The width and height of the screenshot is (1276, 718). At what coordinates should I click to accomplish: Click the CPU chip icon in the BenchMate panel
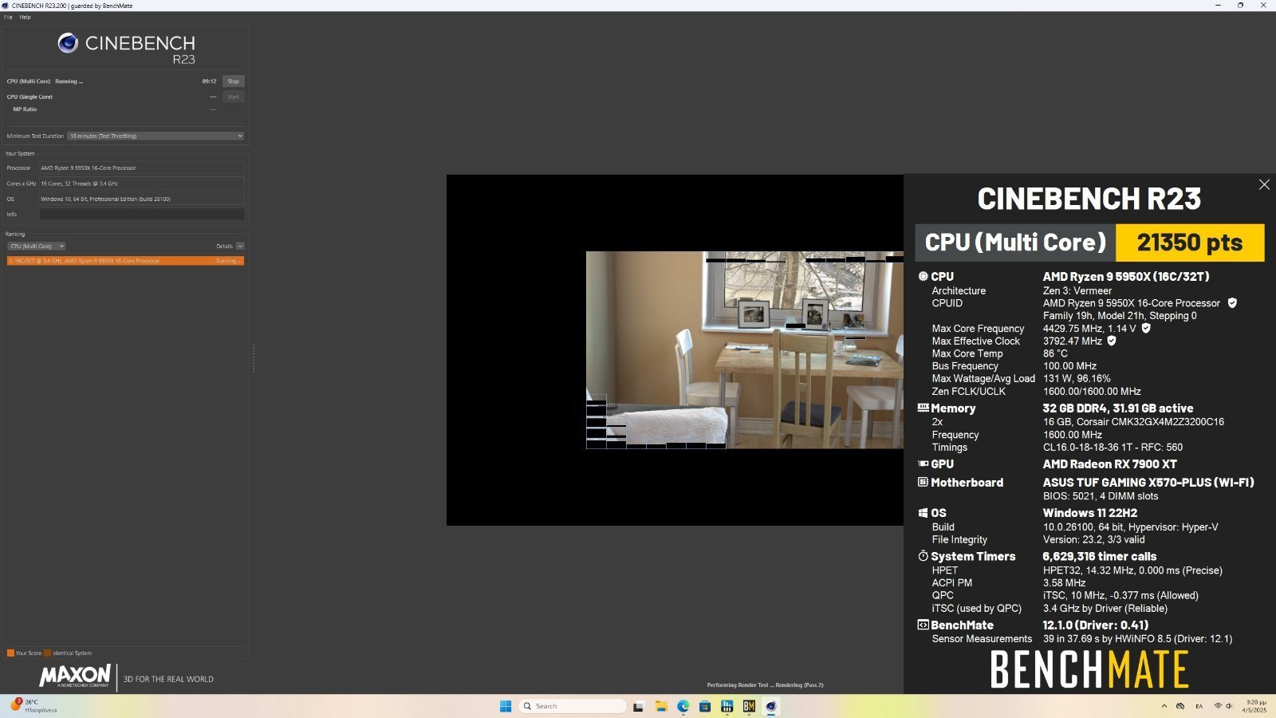coord(923,276)
